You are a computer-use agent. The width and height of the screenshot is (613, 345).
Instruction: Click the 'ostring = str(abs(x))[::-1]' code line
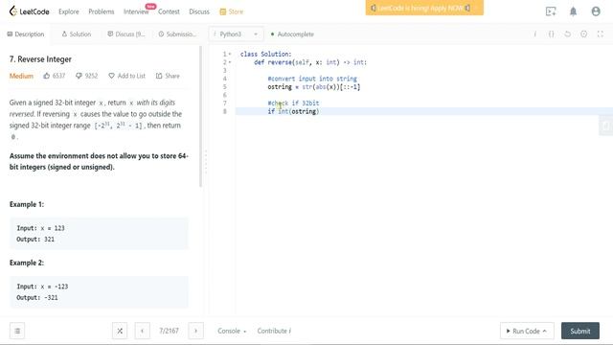pyautogui.click(x=313, y=87)
